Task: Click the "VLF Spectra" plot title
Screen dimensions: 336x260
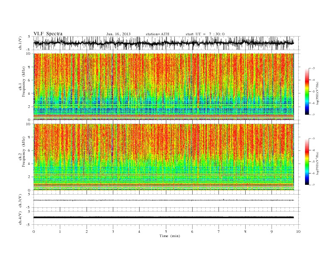Action: [x=48, y=34]
